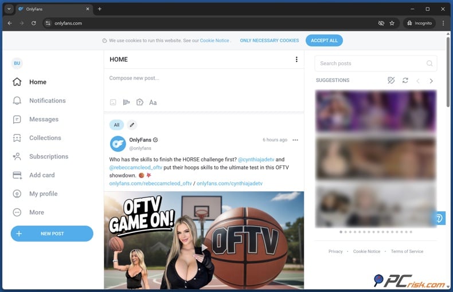The height and width of the screenshot is (292, 453).
Task: Open the tab search dropdown arrow
Action: (9, 9)
